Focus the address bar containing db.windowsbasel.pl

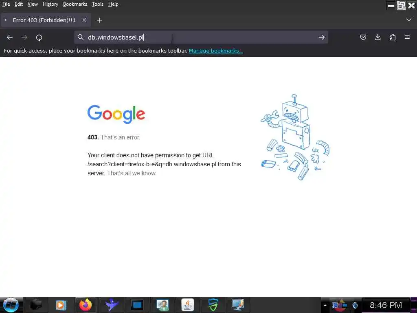point(201,37)
